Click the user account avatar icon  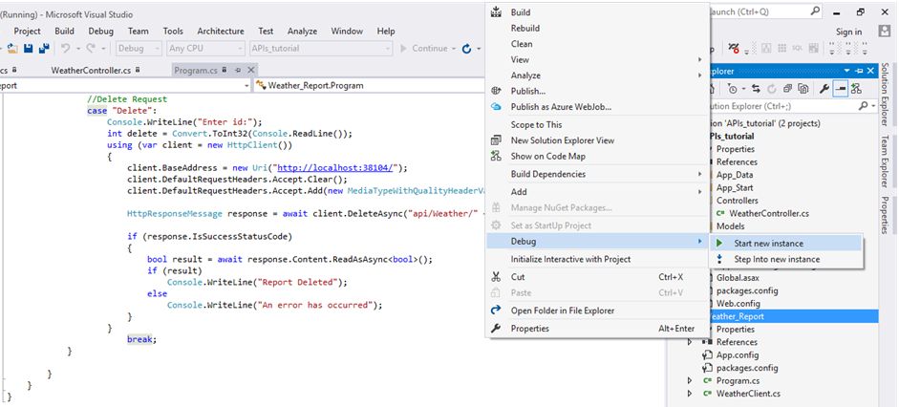point(884,32)
